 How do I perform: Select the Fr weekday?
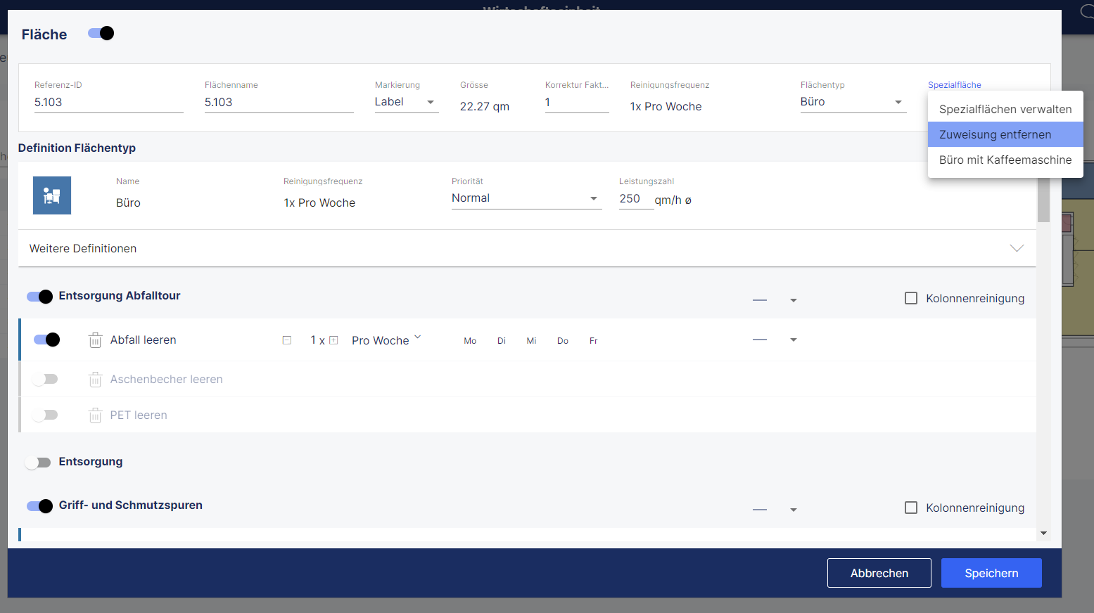(594, 341)
